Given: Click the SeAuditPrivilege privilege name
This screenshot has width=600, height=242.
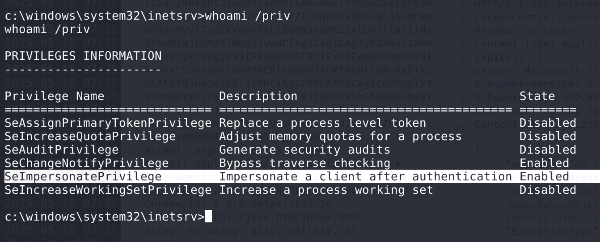Looking at the screenshot, I should point(62,150).
